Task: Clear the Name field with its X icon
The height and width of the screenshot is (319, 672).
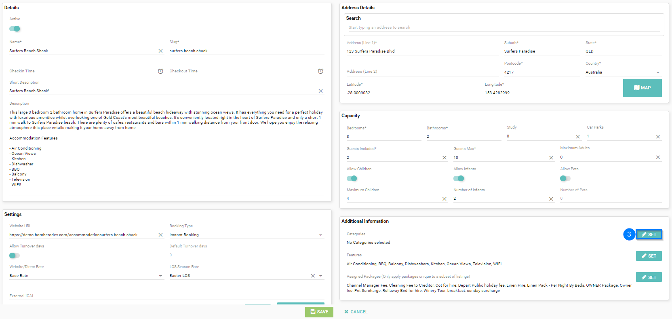Action: pos(160,51)
